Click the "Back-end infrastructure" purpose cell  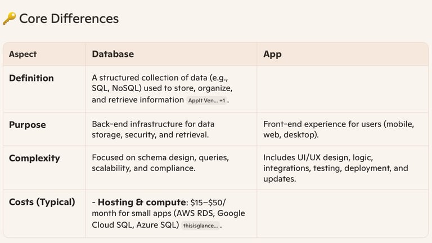click(x=153, y=129)
